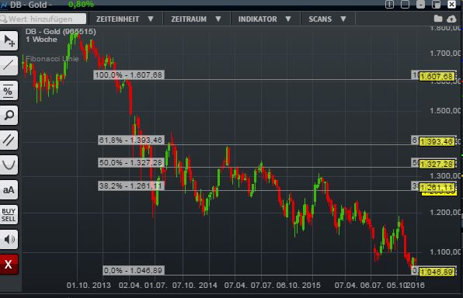Viewport: 463px width, 298px height.
Task: Click the yellow 1.046,89 price axis marker
Action: pos(437,272)
